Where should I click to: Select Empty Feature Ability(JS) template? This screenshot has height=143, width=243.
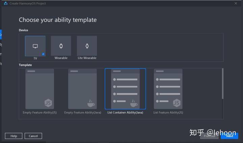40,89
